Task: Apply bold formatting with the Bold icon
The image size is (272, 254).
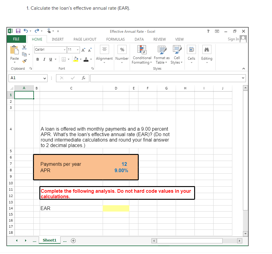Action: pos(37,59)
